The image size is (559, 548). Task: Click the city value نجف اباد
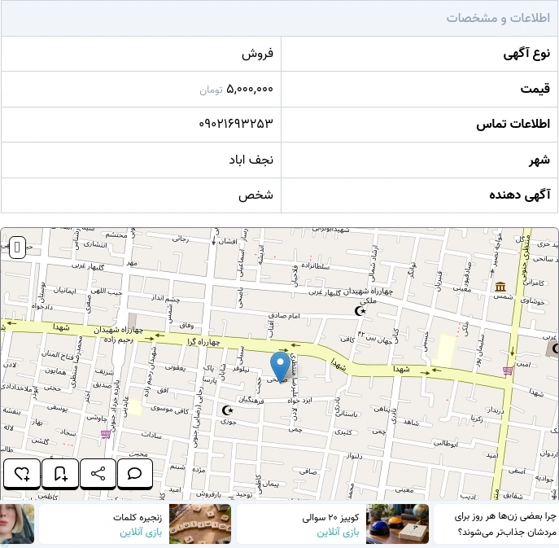coord(251,160)
